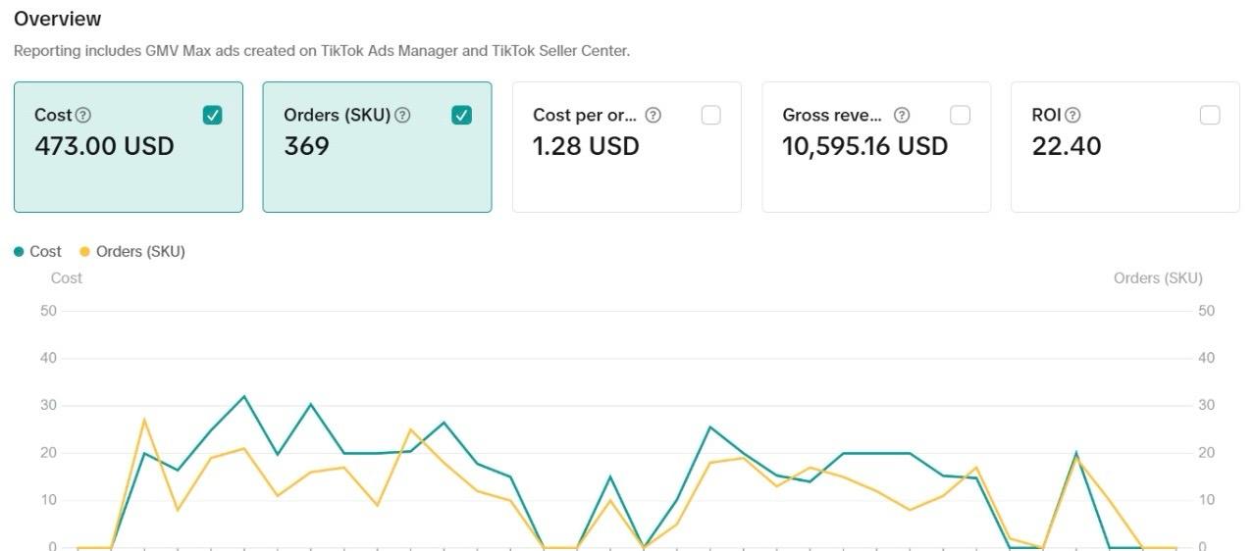The image size is (1254, 551).
Task: Toggle the Orders (SKU) legend label
Action: click(140, 252)
